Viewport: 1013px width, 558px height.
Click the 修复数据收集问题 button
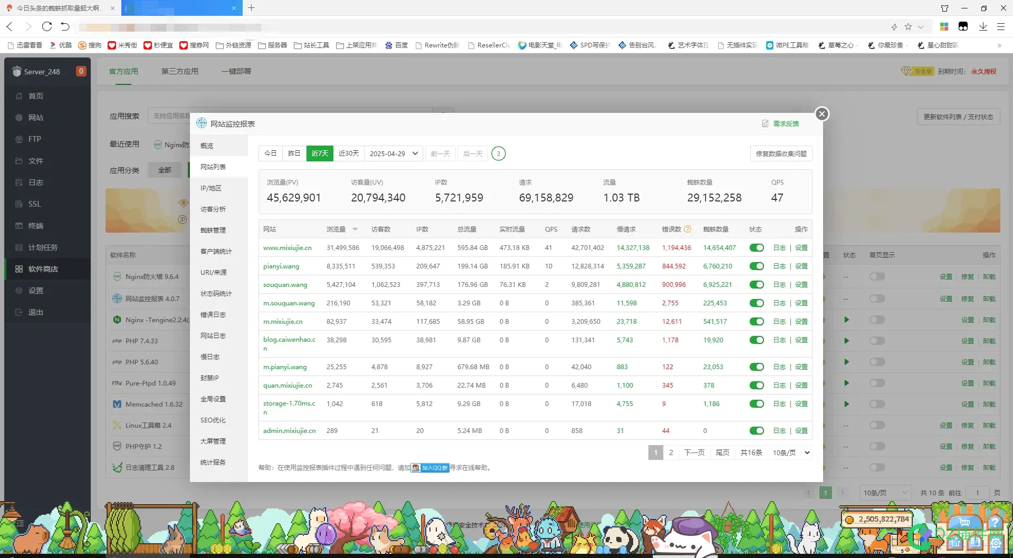tap(781, 153)
